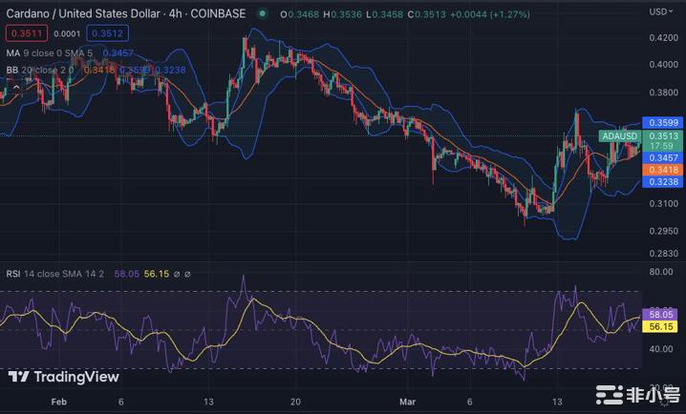Click the green market status dot
Image resolution: width=686 pixels, height=414 pixels.
coord(262,13)
